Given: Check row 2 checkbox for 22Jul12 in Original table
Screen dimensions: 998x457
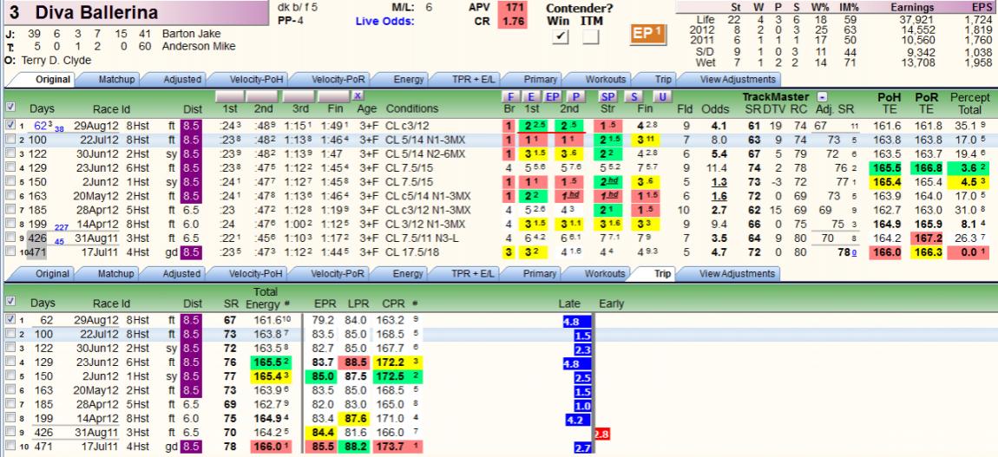Looking at the screenshot, I should (10, 140).
